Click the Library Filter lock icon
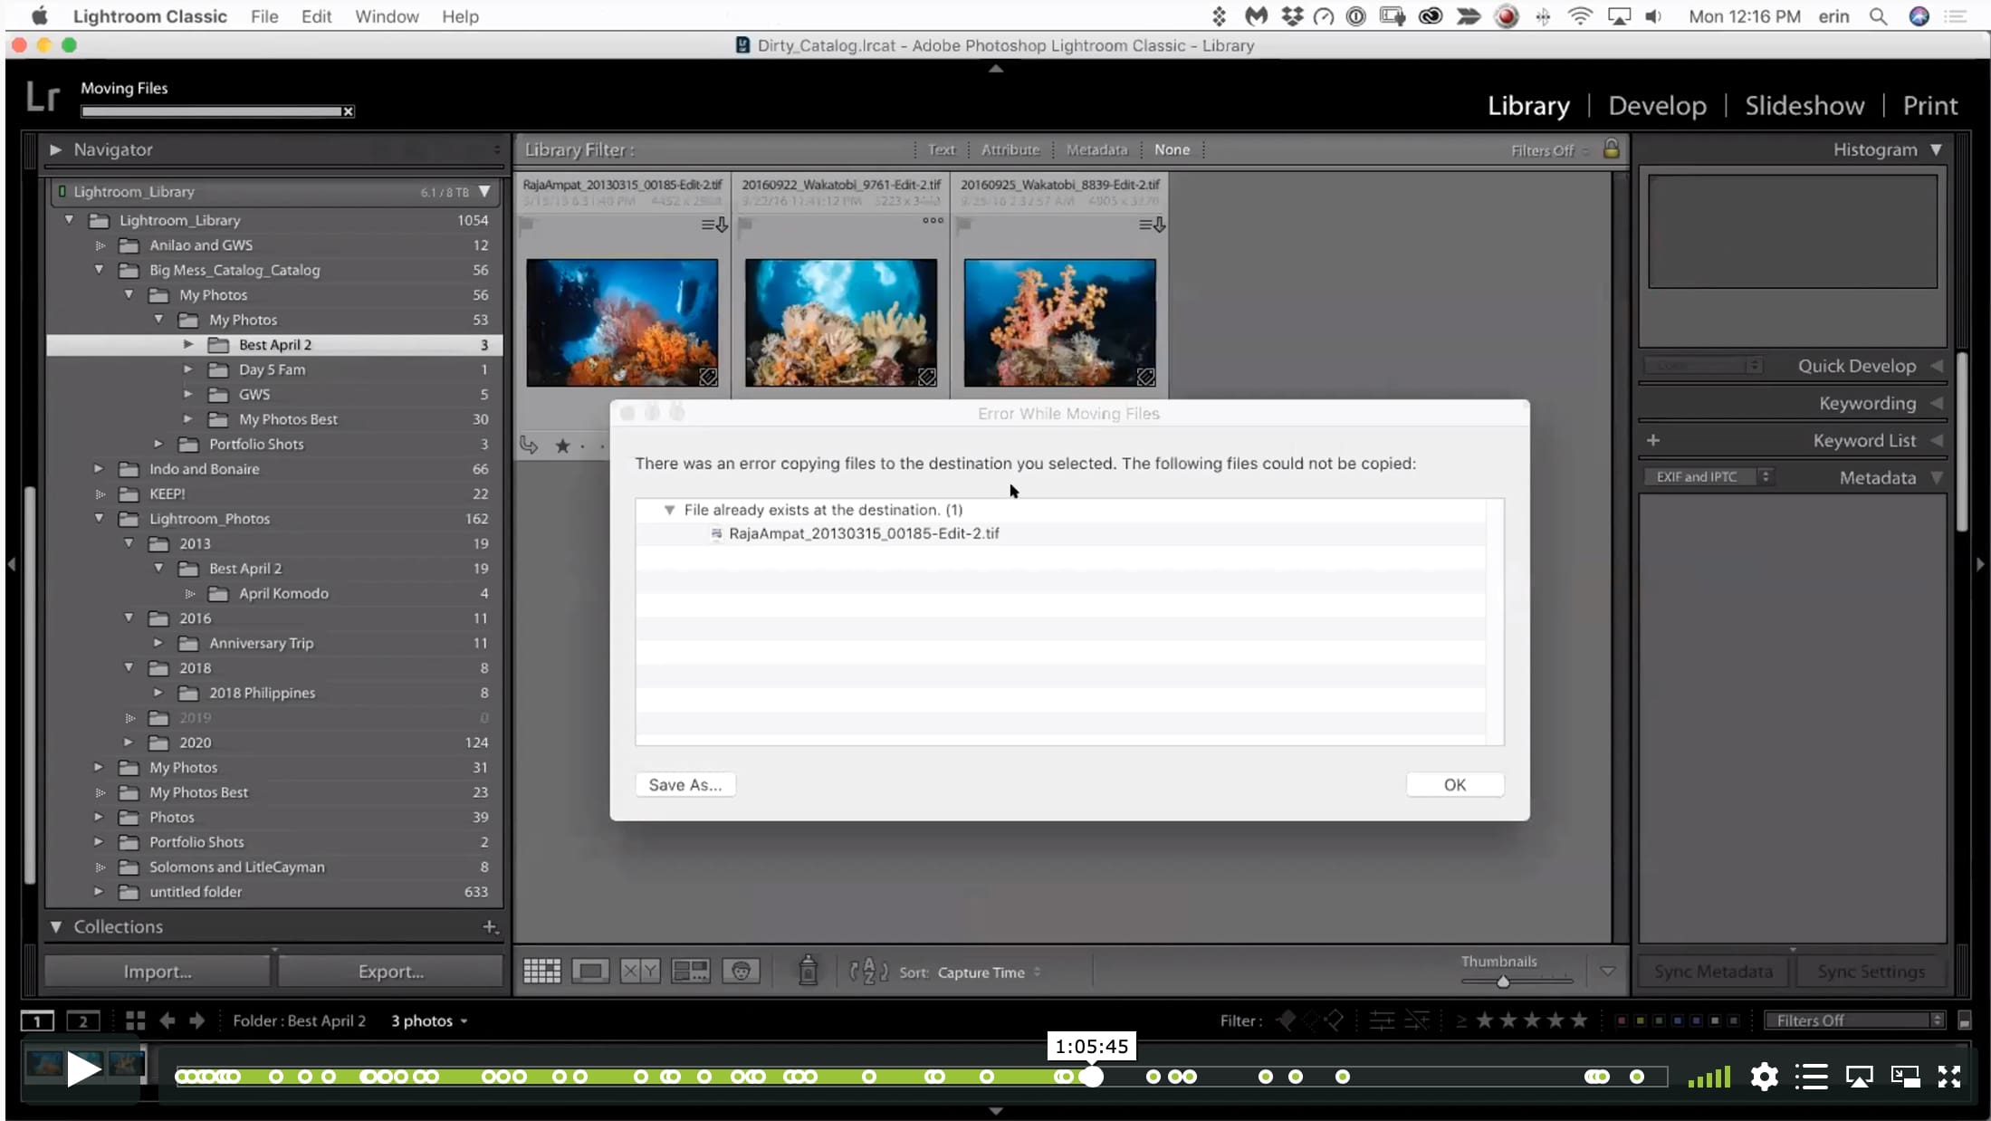The width and height of the screenshot is (1991, 1121). pyautogui.click(x=1611, y=149)
